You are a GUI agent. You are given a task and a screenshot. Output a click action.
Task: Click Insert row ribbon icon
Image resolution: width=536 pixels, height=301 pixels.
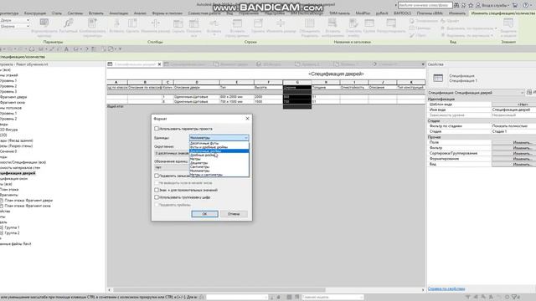(214, 23)
